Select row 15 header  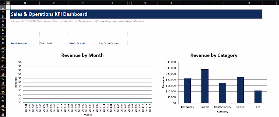(3, 70)
